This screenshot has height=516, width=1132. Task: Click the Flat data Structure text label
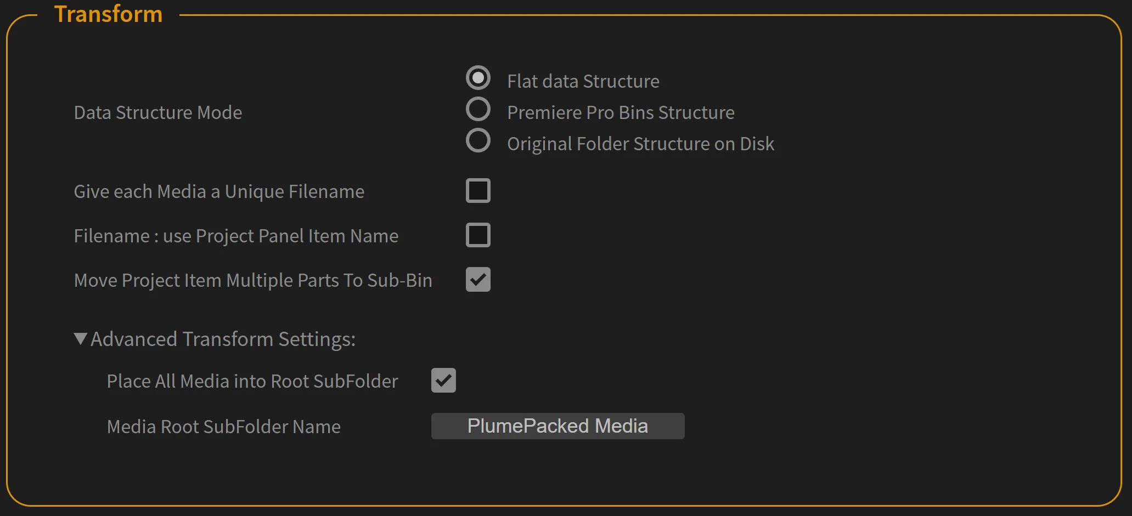583,81
